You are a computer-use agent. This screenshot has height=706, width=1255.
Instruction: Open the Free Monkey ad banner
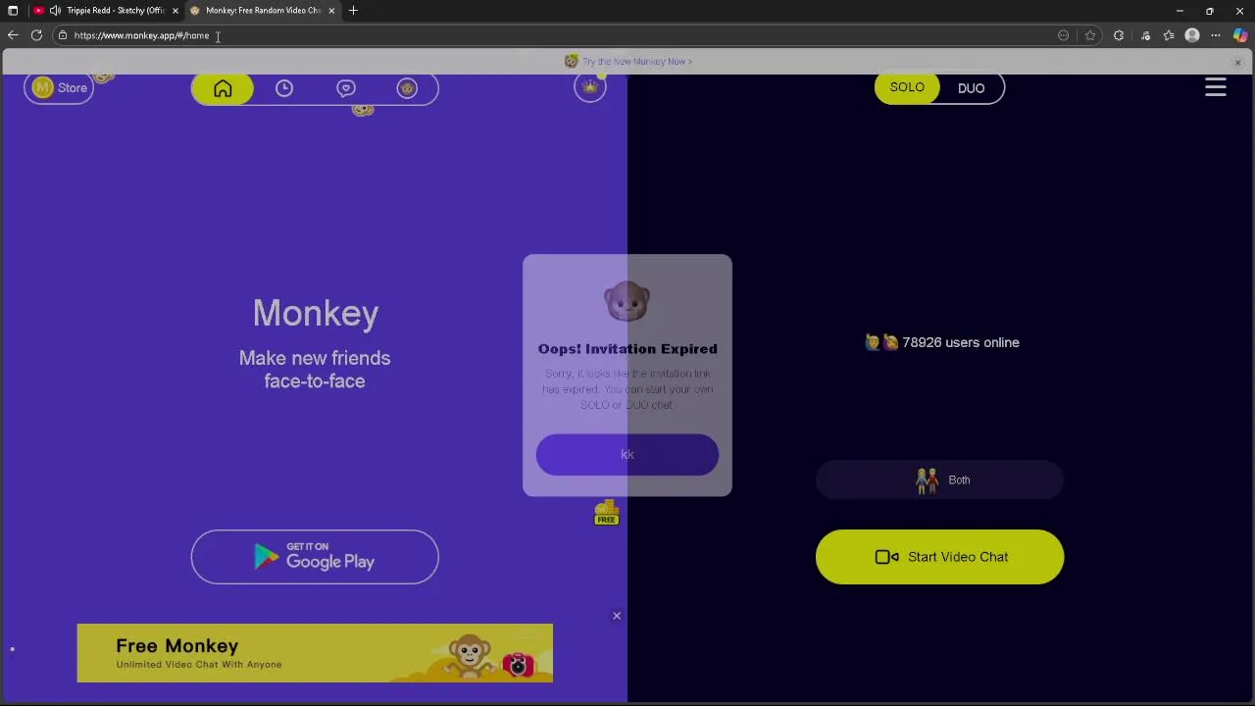[x=315, y=653]
